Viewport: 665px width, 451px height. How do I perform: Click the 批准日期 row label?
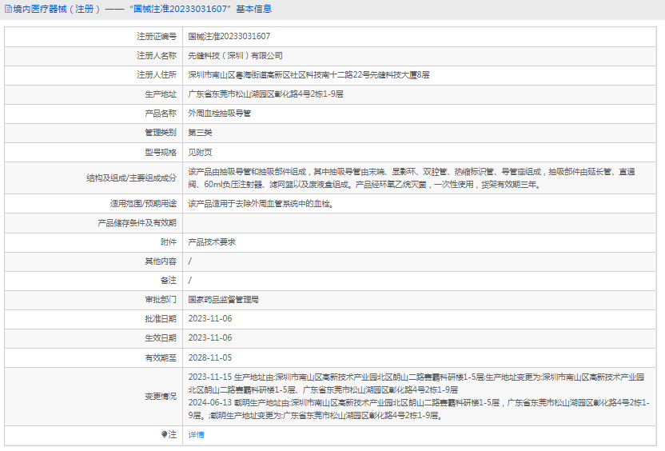click(161, 318)
